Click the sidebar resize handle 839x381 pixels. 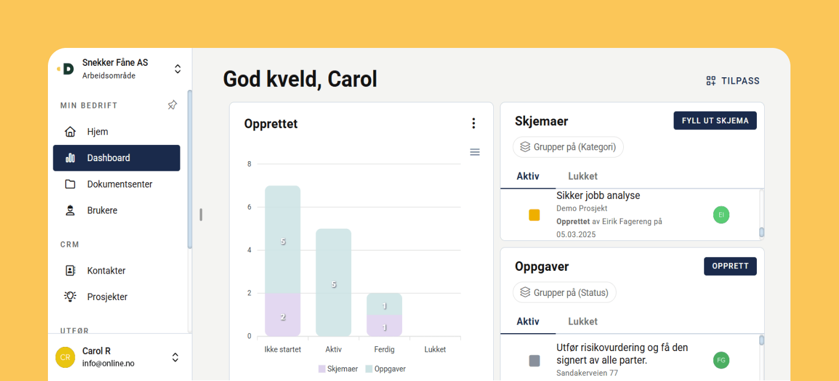[x=201, y=214]
